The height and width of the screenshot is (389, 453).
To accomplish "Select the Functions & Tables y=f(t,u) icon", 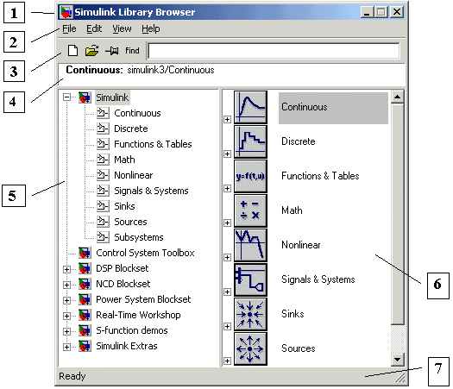I will 250,176.
